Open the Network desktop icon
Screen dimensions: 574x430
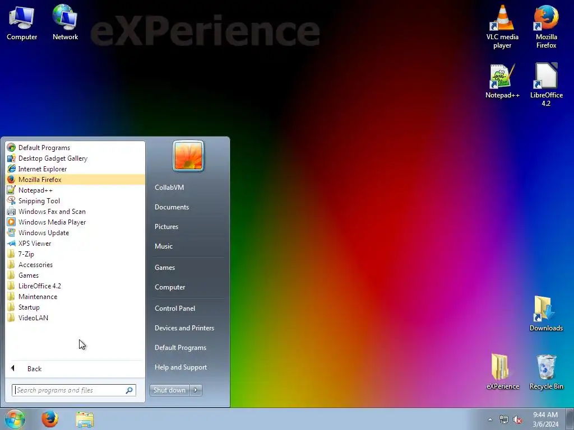pyautogui.click(x=65, y=23)
